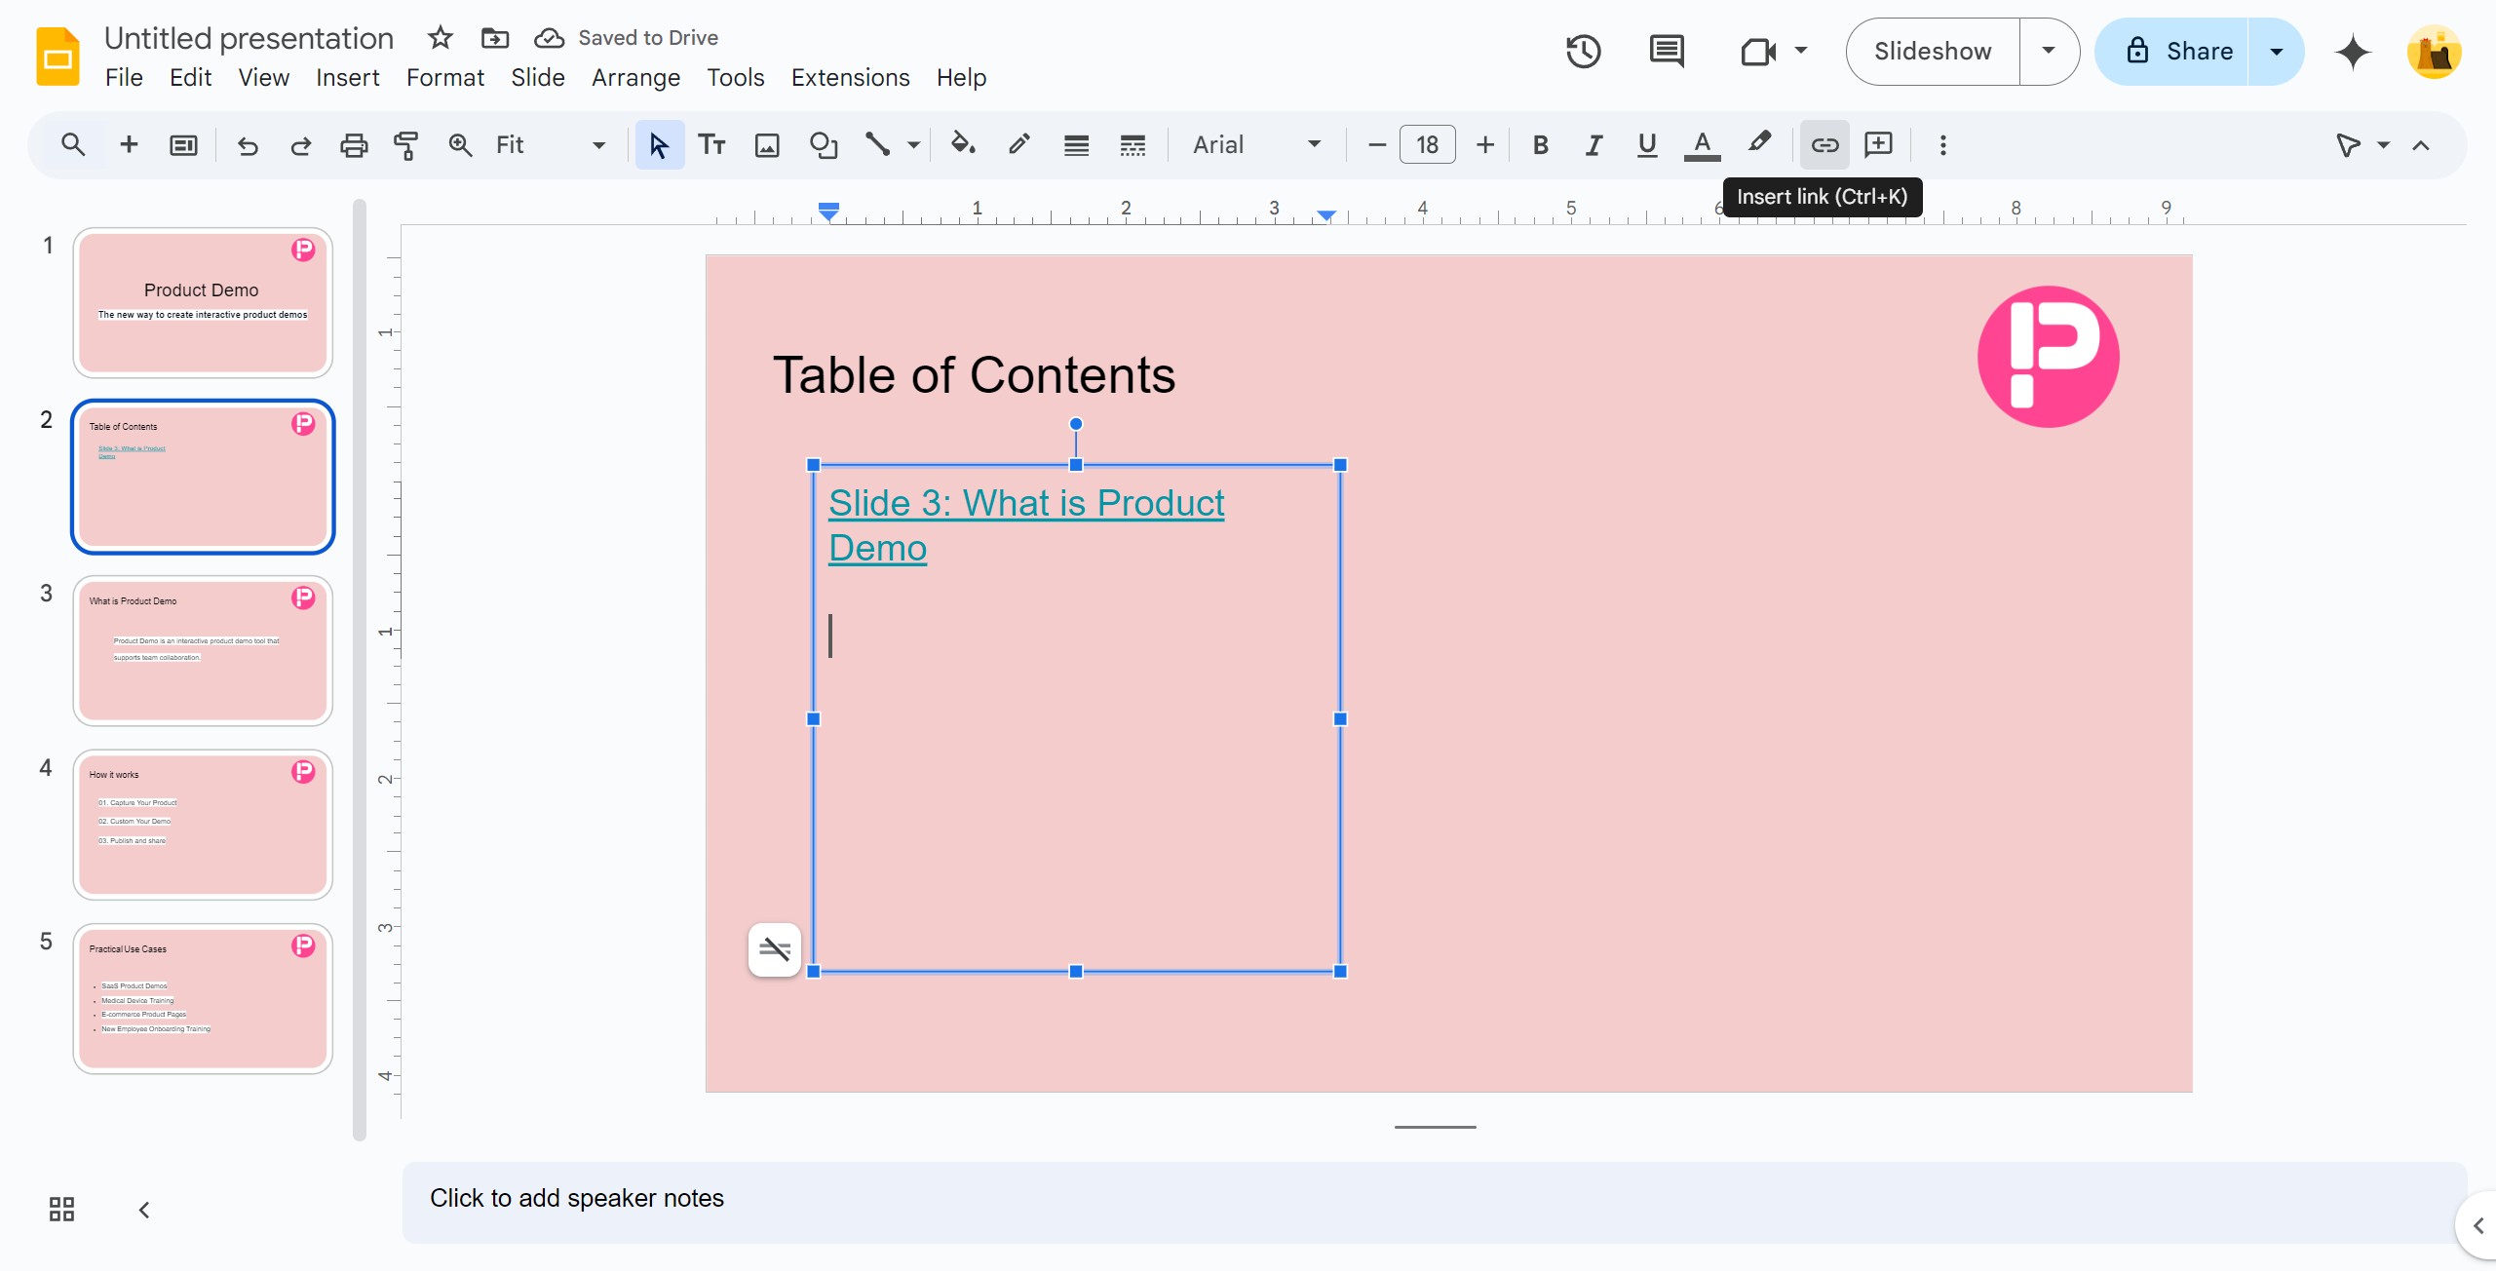Toggle Underline formatting

(x=1647, y=145)
